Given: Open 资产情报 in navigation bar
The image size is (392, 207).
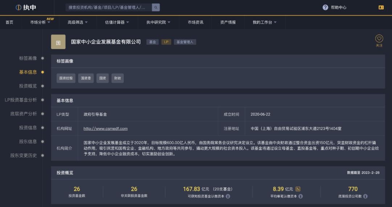Looking at the screenshot, I should [x=228, y=22].
